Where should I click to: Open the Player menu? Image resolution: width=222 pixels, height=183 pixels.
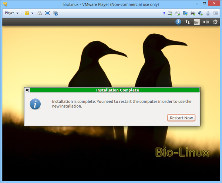[x=11, y=13]
